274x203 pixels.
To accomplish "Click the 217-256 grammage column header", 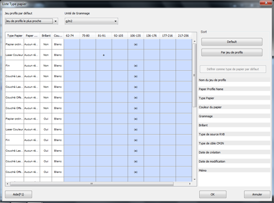I will 183,35.
